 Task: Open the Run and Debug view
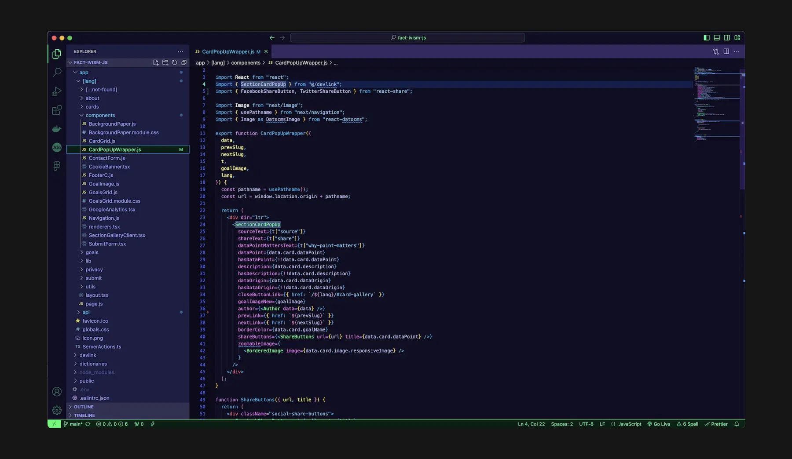pos(56,91)
